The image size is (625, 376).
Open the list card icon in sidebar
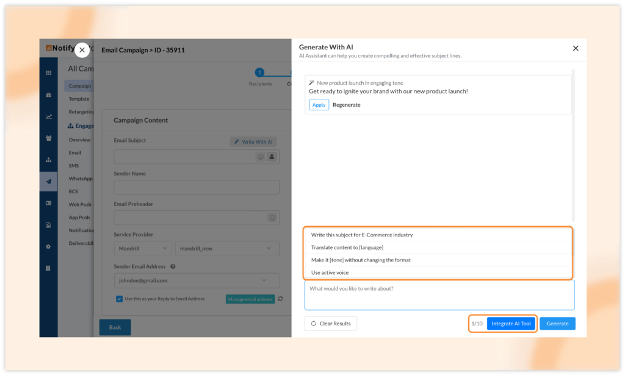(x=48, y=204)
